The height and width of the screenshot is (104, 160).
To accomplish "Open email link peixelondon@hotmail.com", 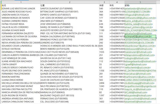I will tap(138, 9).
